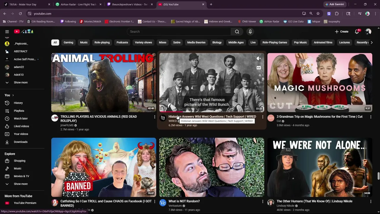Image resolution: width=380 pixels, height=214 pixels.
Task: Open a new browser tab
Action: [211, 4]
